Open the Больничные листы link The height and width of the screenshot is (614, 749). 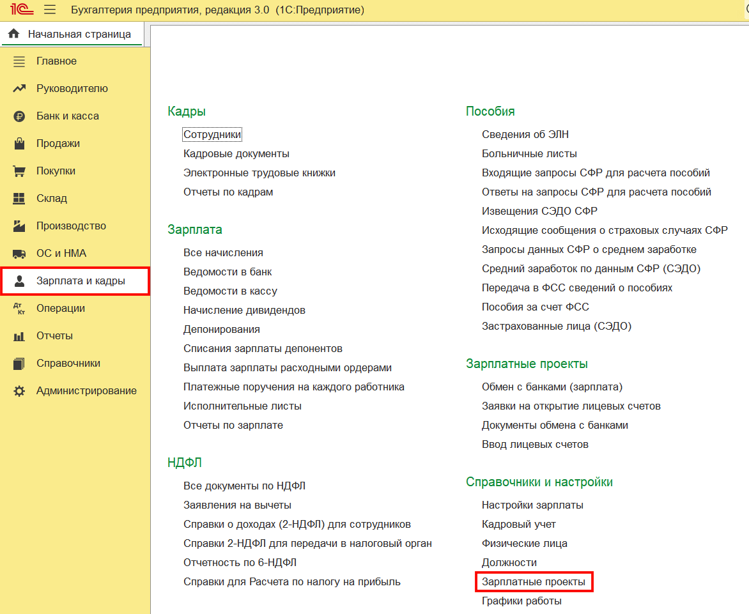[x=529, y=154]
